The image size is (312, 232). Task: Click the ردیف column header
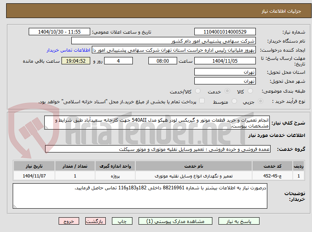(x=298, y=166)
